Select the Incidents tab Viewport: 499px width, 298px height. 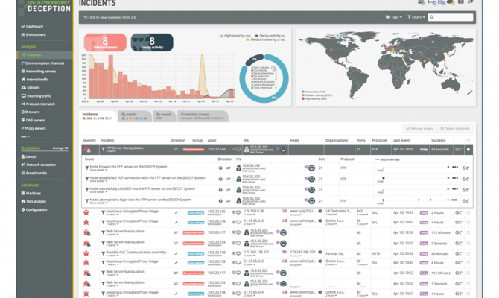click(x=98, y=116)
